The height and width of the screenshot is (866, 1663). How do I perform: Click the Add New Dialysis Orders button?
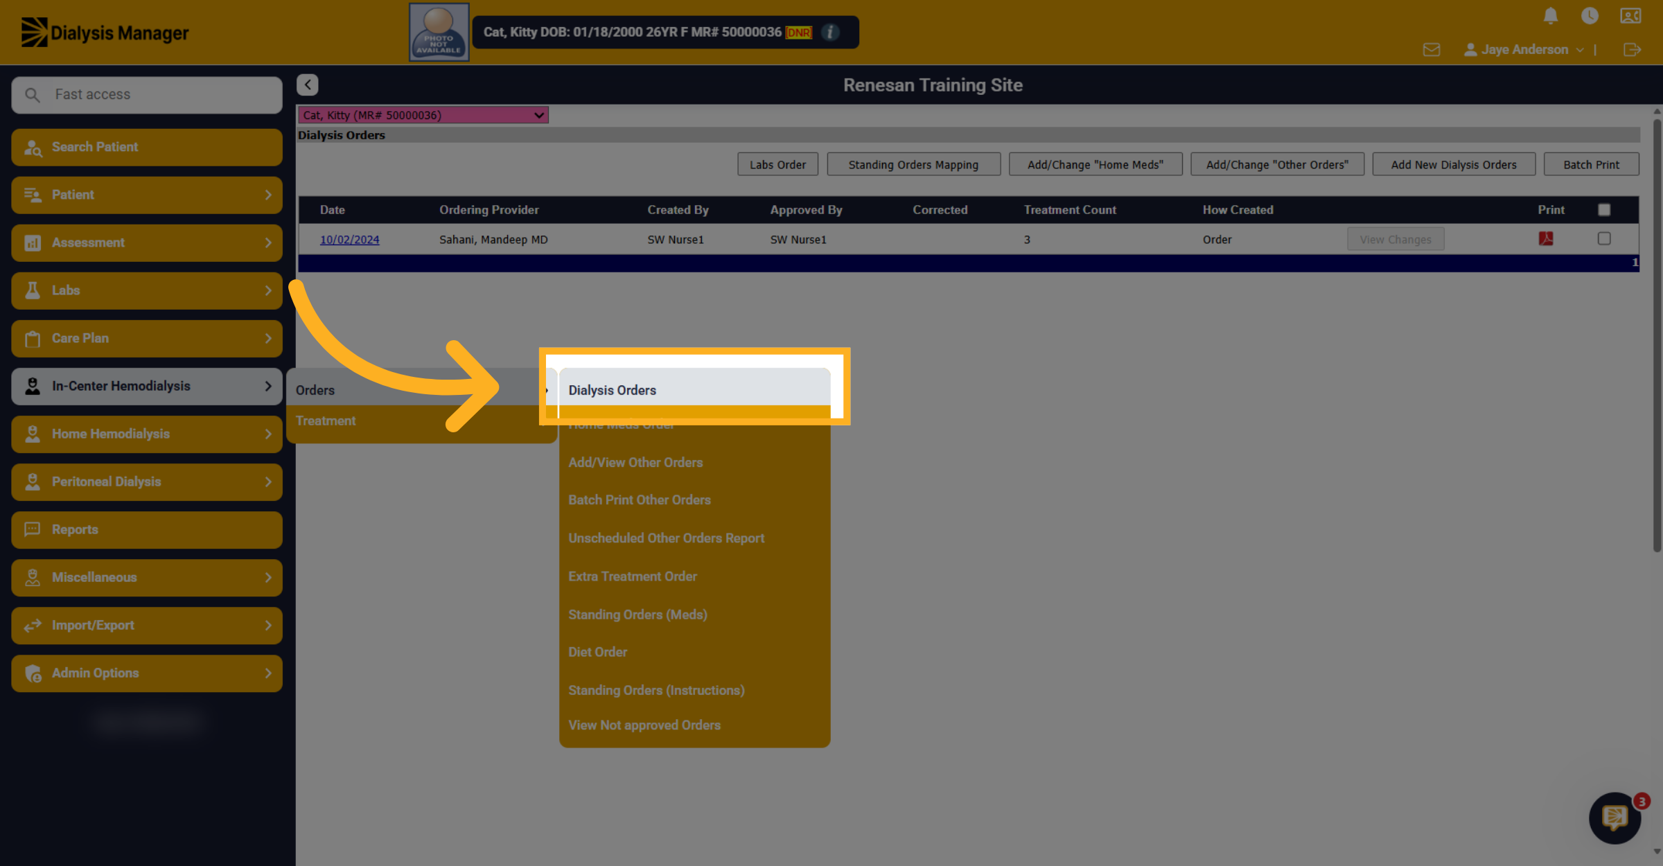[1454, 164]
